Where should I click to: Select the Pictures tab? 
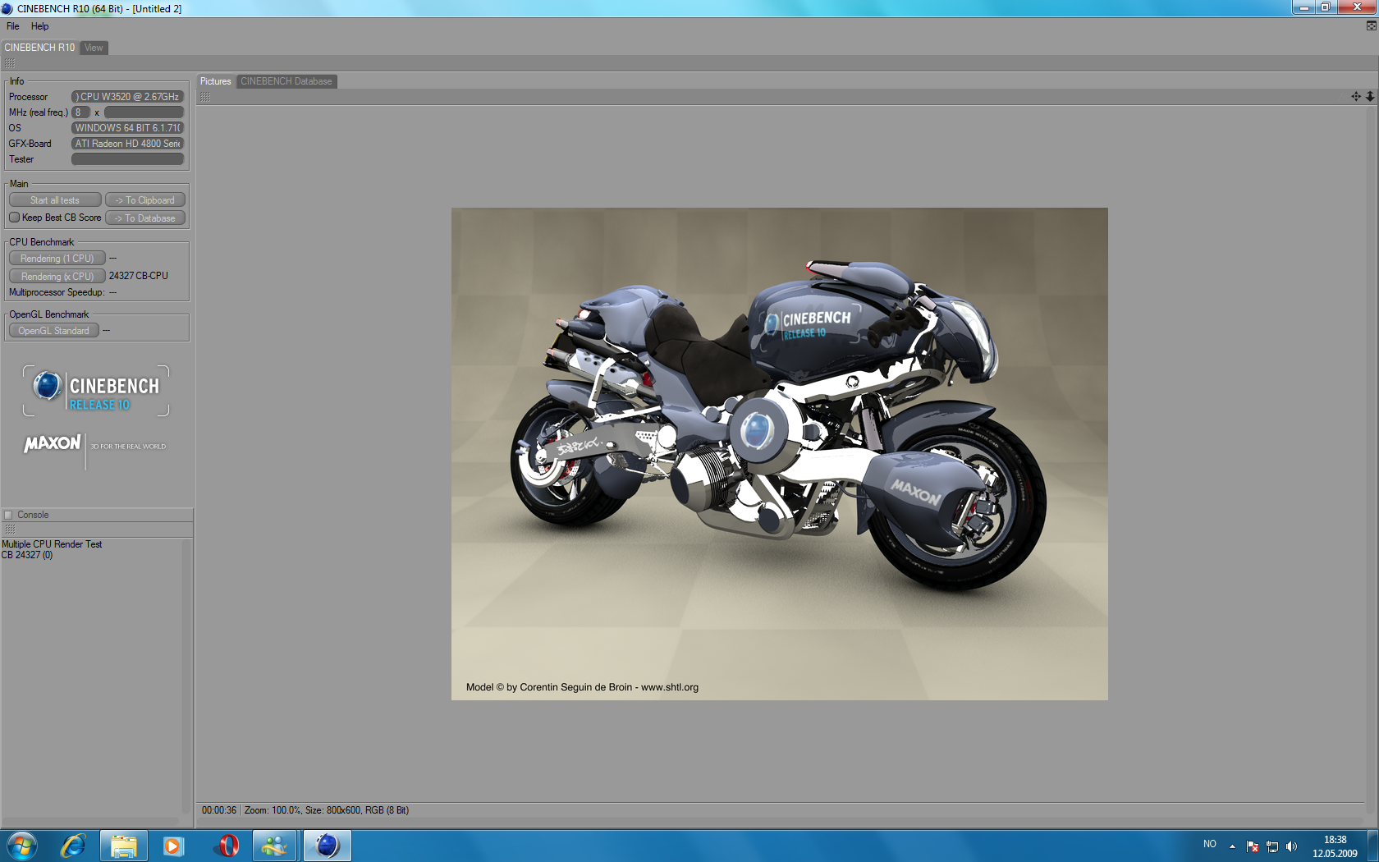point(216,81)
